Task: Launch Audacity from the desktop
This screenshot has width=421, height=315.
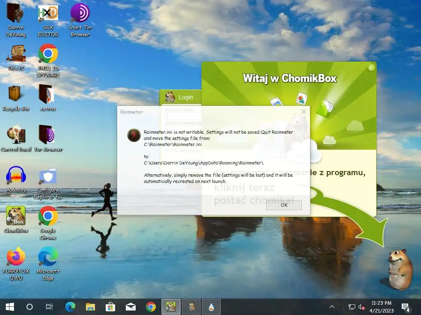Action: point(16,180)
